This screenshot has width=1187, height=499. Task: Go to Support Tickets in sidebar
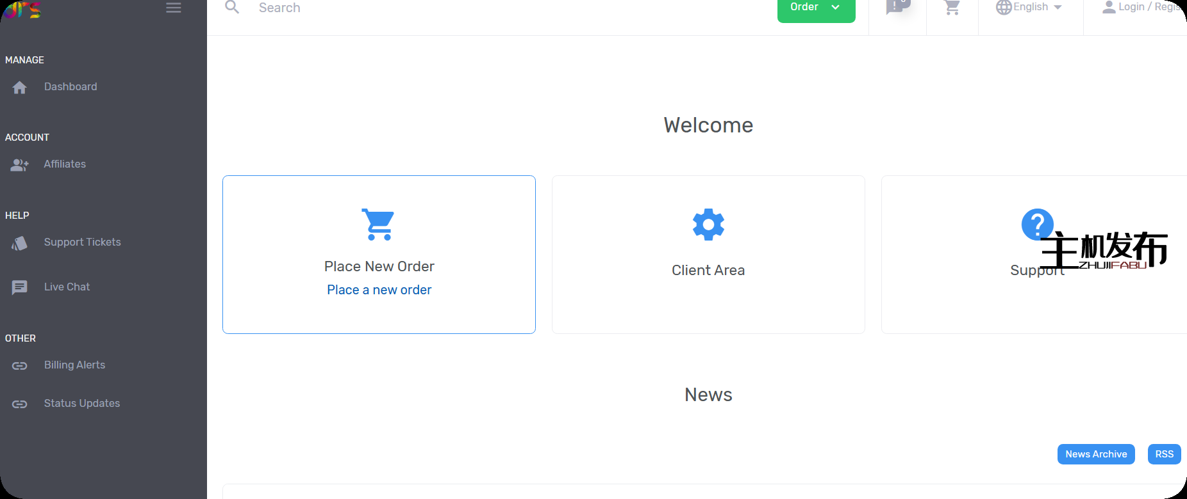pos(82,242)
